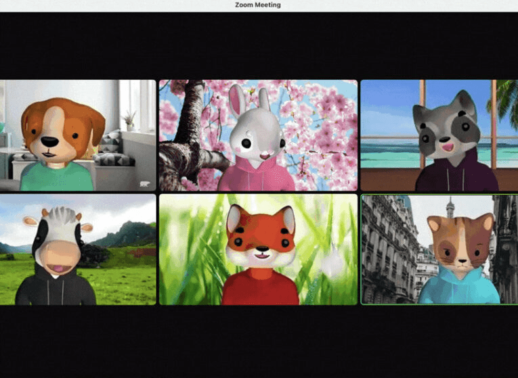Viewport: 518px width, 378px height.
Task: Click the bunny avatar's pink hoodie
Action: (x=256, y=175)
